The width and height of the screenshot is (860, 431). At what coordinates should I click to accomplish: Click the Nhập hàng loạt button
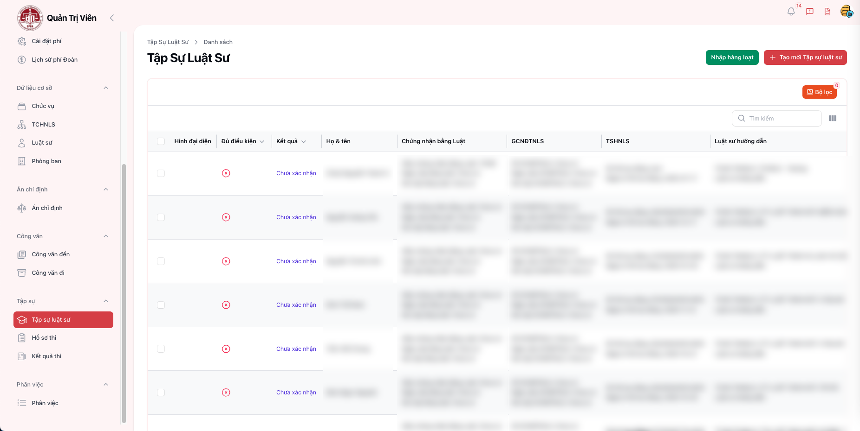click(732, 57)
